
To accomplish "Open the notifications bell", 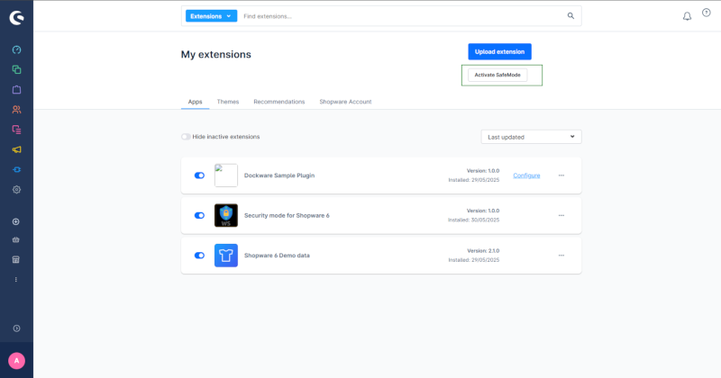I will 687,16.
